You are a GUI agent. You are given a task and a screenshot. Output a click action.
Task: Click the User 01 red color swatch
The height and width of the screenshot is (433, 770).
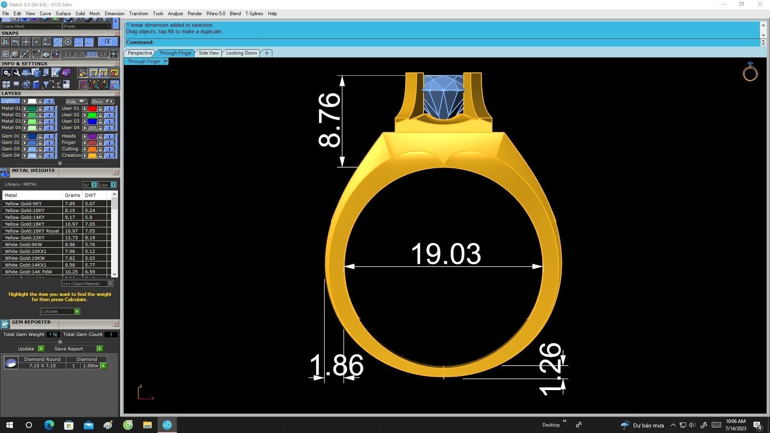click(x=92, y=109)
